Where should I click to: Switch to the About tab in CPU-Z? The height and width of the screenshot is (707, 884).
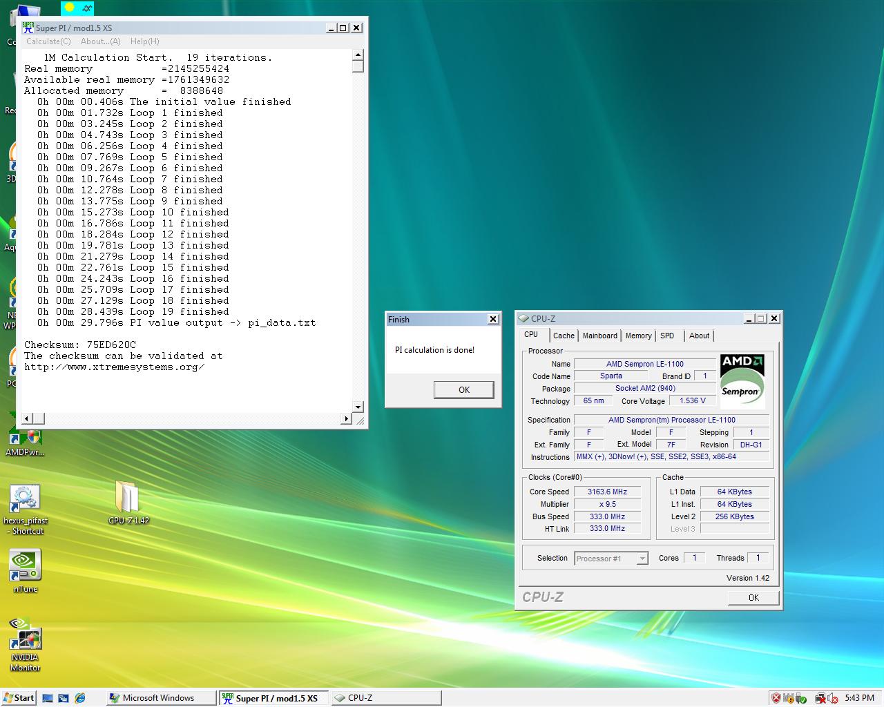pos(699,336)
